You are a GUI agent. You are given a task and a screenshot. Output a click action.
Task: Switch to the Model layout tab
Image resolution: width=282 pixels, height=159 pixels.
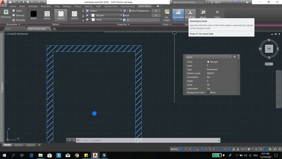(7, 145)
